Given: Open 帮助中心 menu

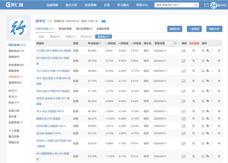Looking at the screenshot, I should click(142, 5).
